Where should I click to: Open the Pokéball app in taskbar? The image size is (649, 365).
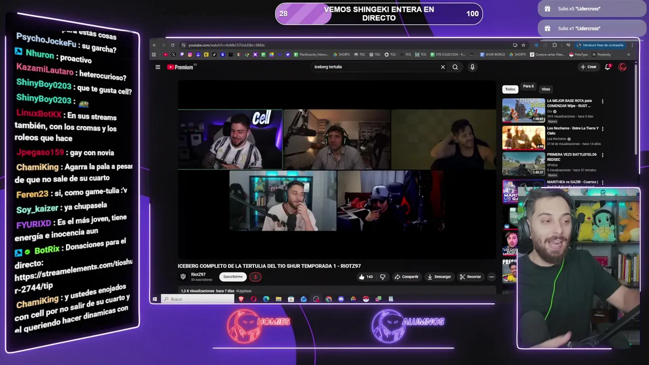[x=366, y=299]
